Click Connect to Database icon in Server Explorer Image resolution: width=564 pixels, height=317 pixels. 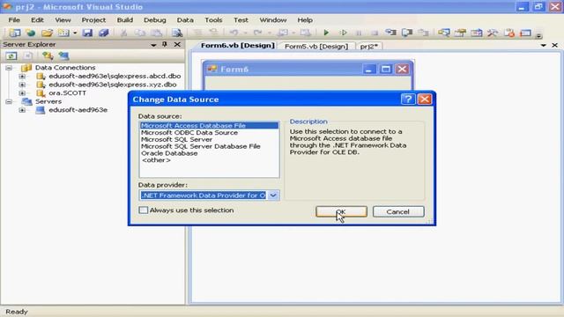tap(48, 55)
